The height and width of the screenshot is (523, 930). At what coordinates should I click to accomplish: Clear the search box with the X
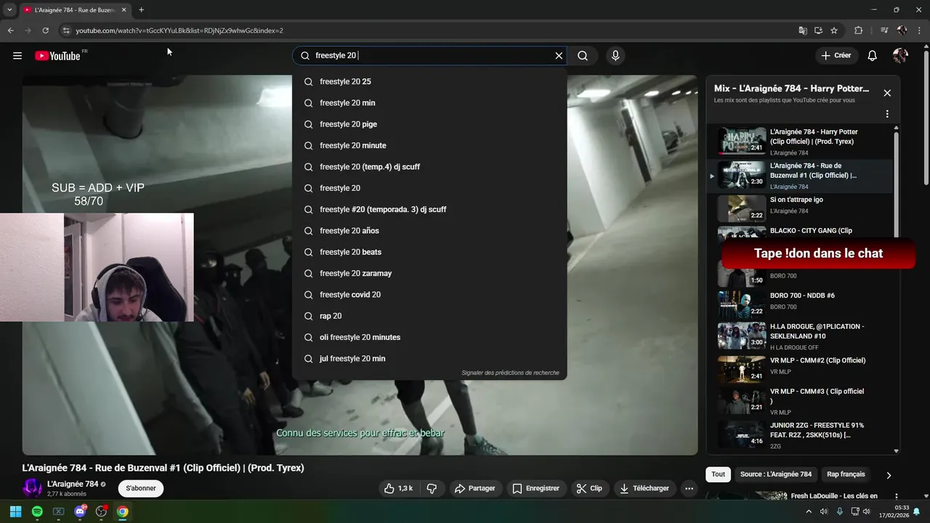tap(559, 56)
